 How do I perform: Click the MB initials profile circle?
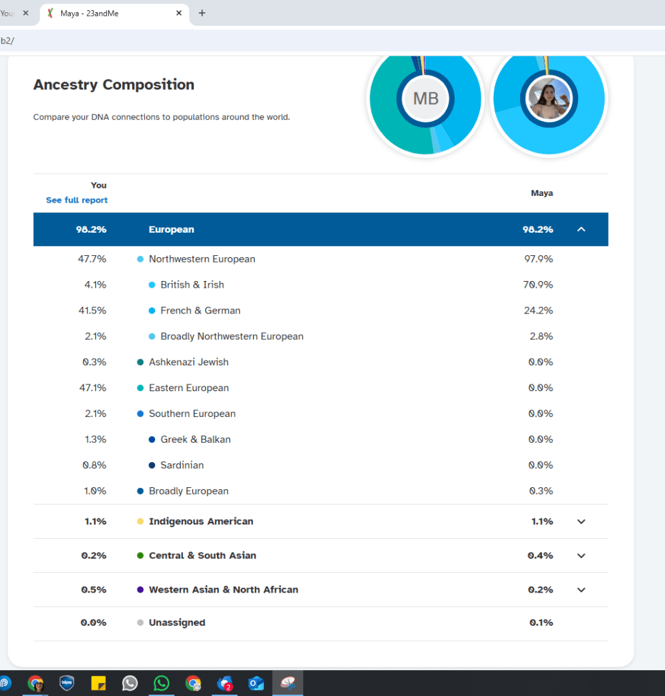(426, 99)
